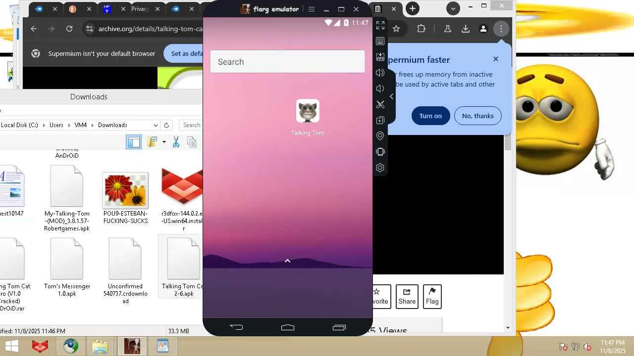Open the Explorer address history dropdown
This screenshot has height=356, width=634.
(156, 125)
